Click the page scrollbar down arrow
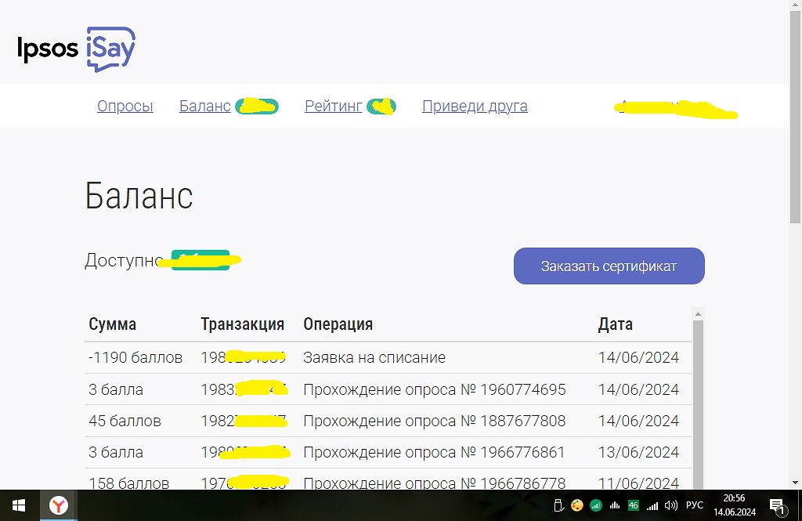 click(795, 483)
